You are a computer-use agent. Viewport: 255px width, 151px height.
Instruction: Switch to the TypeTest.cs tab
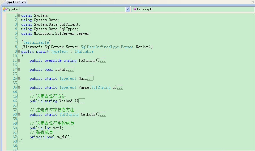15,2
